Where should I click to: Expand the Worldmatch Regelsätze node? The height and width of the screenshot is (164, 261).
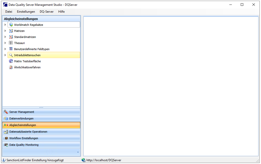click(x=5, y=25)
